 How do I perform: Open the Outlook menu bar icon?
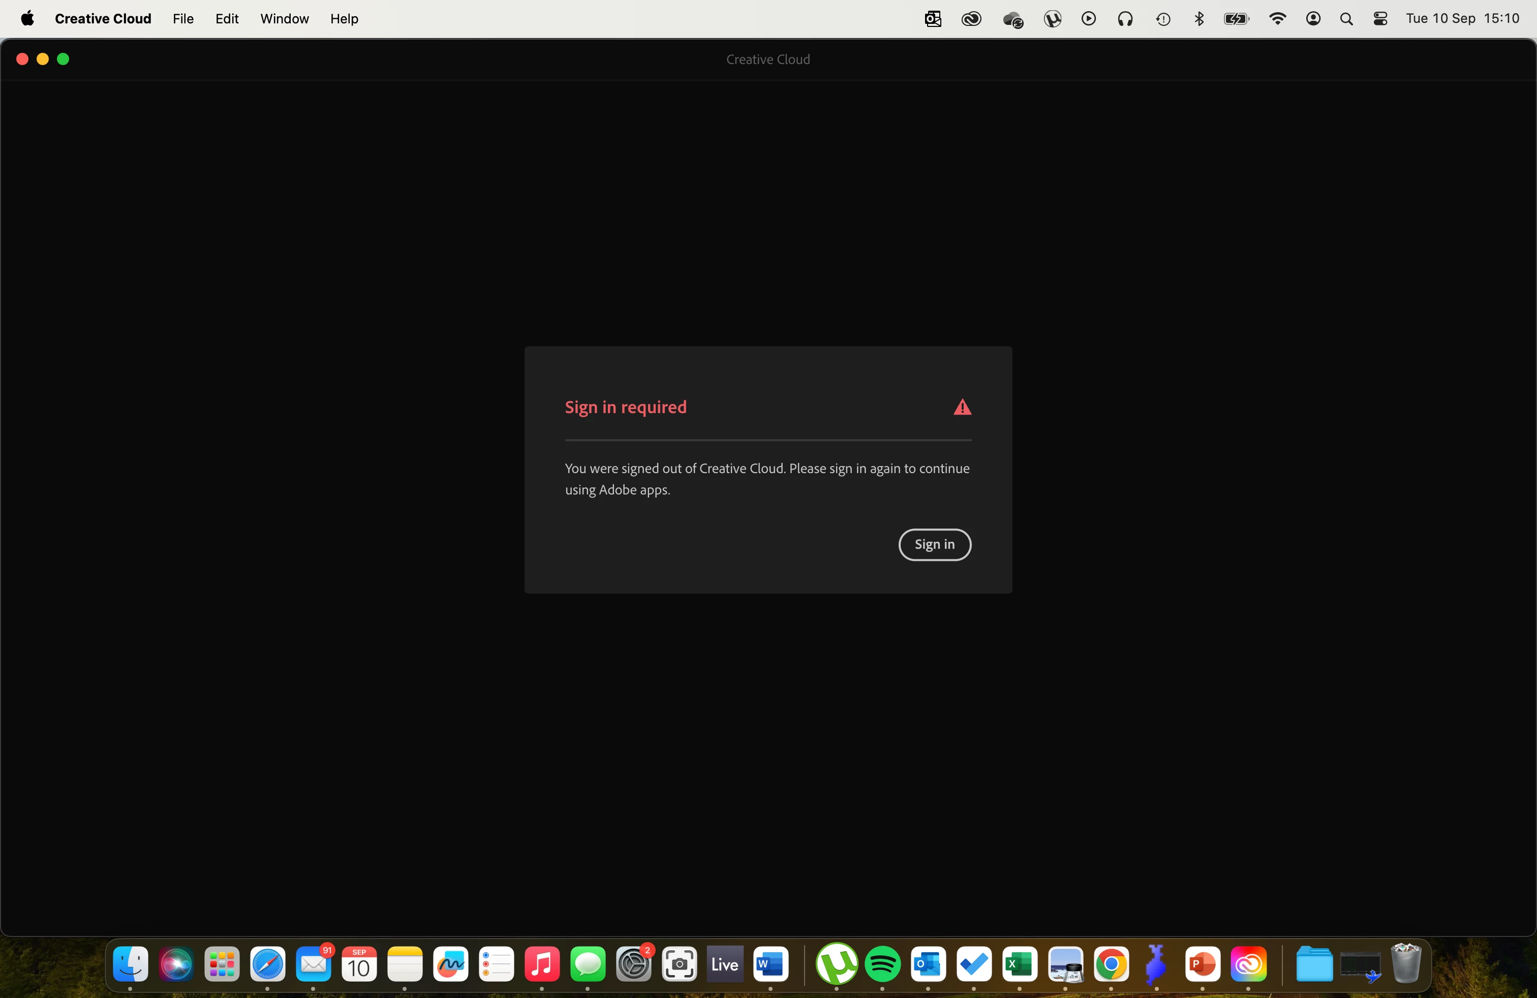pyautogui.click(x=933, y=19)
